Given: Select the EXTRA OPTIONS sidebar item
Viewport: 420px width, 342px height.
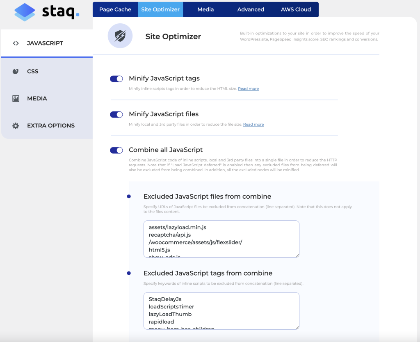Looking at the screenshot, I should pos(51,126).
